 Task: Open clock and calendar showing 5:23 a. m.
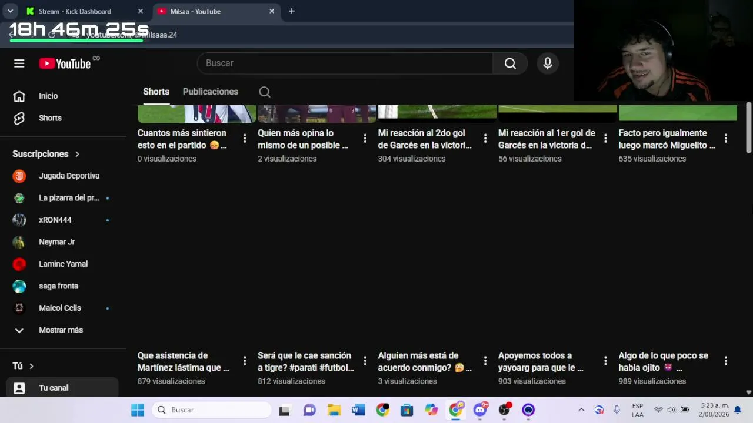[714, 410]
